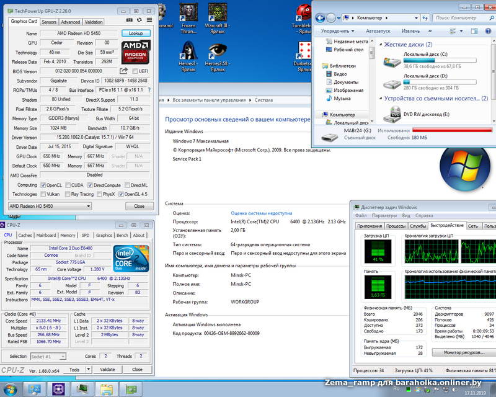The image size is (496, 397).
Task: Click the Windows Start orb
Action: 10,389
